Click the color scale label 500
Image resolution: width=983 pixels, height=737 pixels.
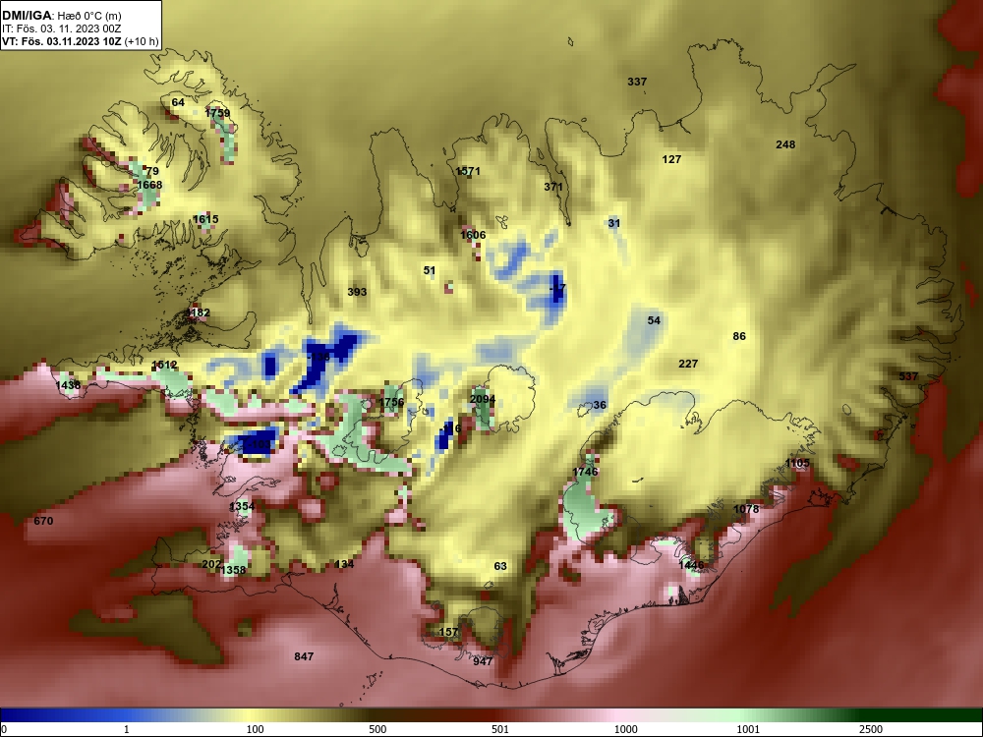click(377, 729)
